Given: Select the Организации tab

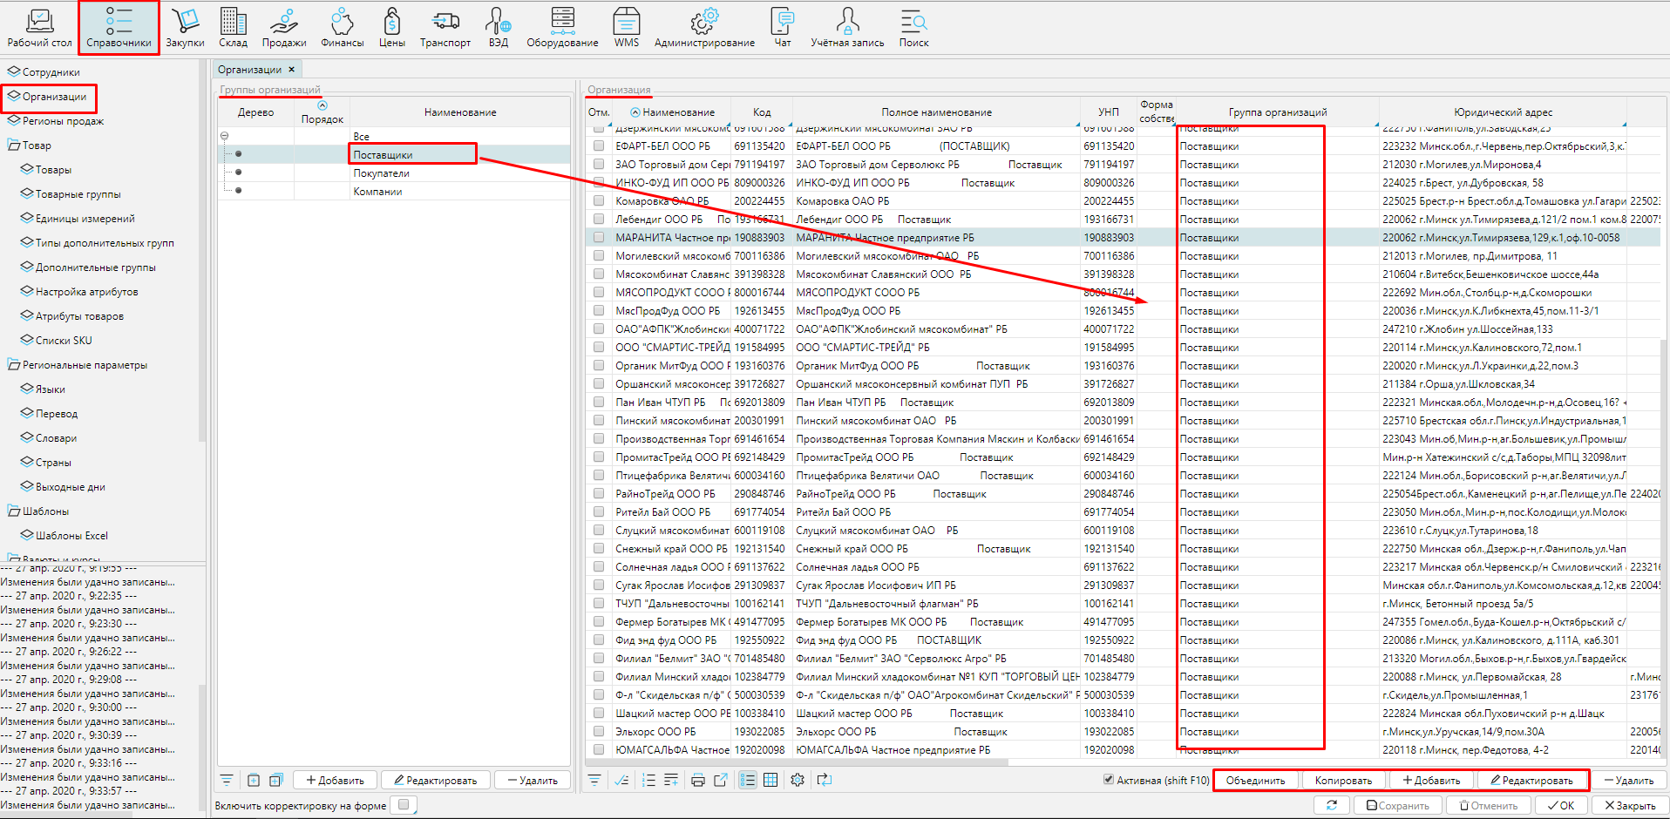Looking at the screenshot, I should point(249,70).
